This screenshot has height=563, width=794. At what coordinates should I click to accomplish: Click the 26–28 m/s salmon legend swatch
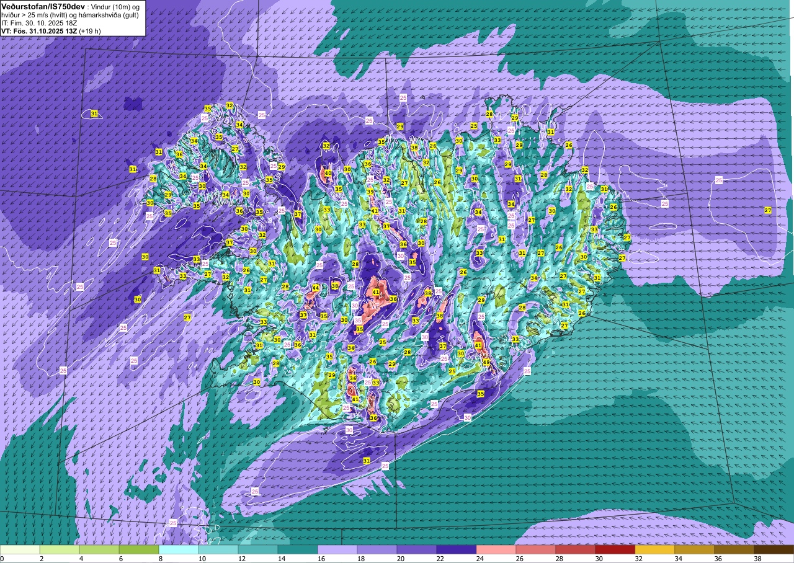(536, 549)
